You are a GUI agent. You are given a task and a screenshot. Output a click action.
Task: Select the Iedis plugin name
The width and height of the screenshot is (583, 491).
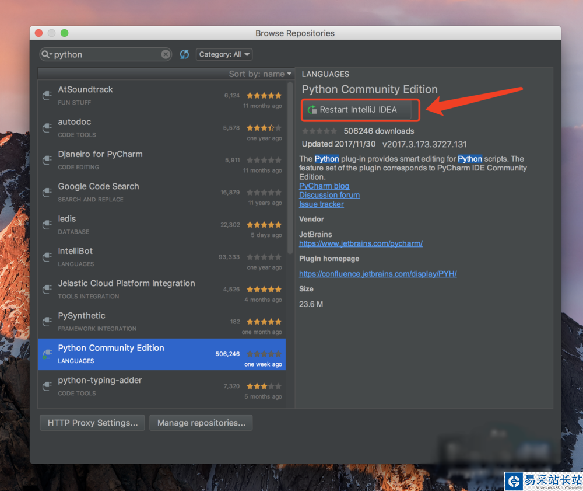[67, 219]
